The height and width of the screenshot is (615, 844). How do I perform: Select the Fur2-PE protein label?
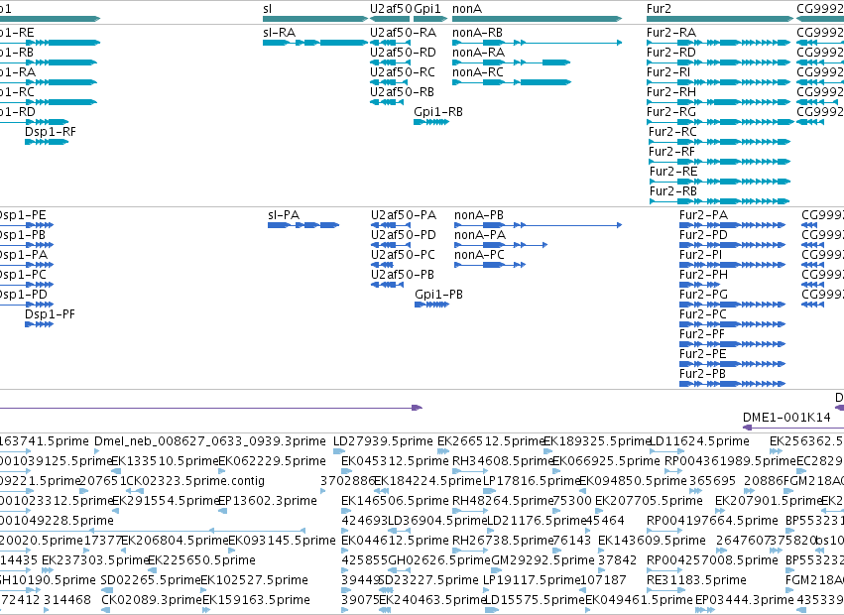pos(703,354)
